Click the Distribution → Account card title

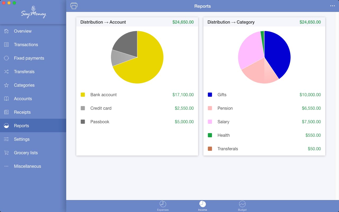pyautogui.click(x=103, y=22)
